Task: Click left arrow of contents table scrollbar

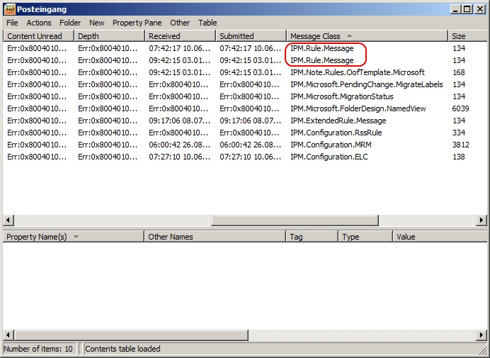Action: pos(8,220)
